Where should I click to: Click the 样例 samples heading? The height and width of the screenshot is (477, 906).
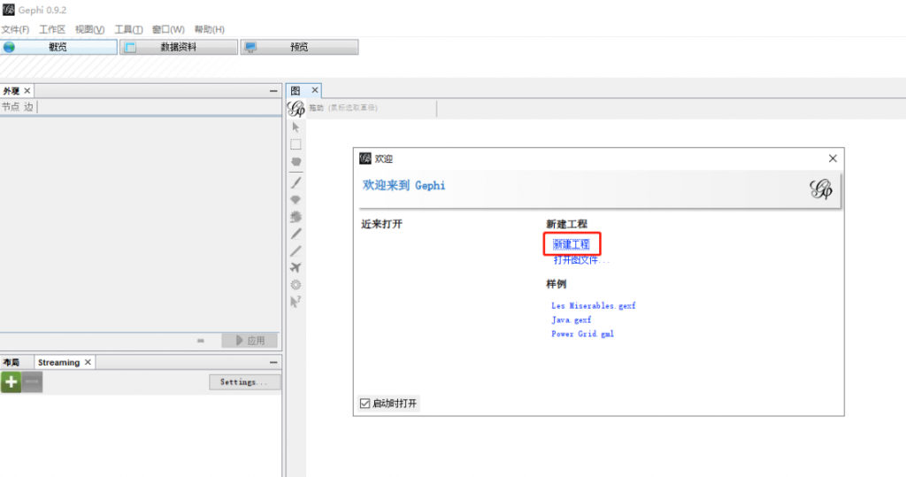pos(557,284)
